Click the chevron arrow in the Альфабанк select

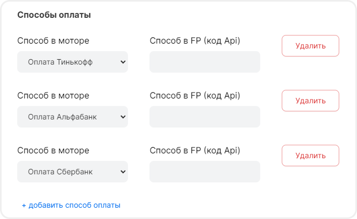pyautogui.click(x=123, y=117)
